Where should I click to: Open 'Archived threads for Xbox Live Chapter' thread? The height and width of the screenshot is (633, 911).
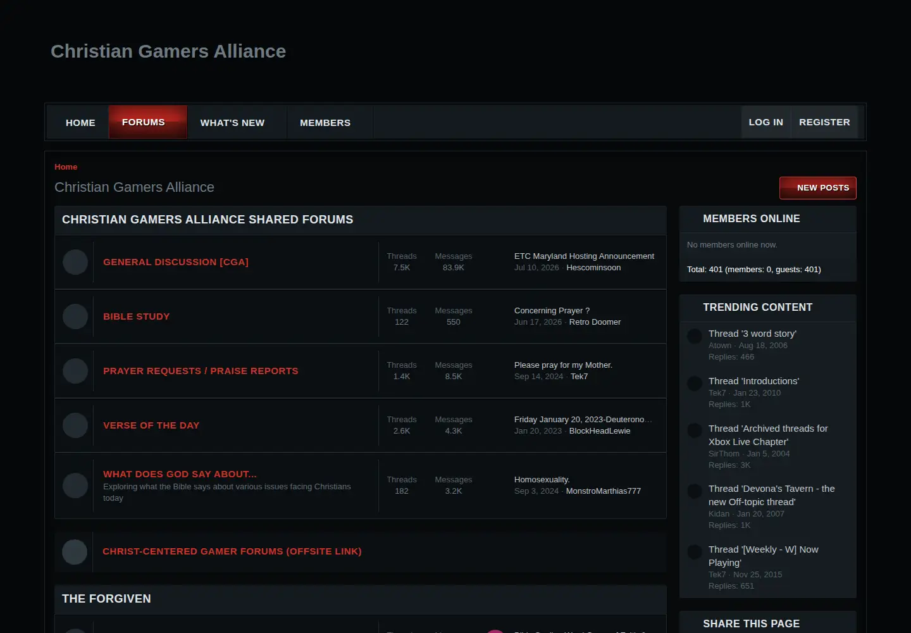768,435
